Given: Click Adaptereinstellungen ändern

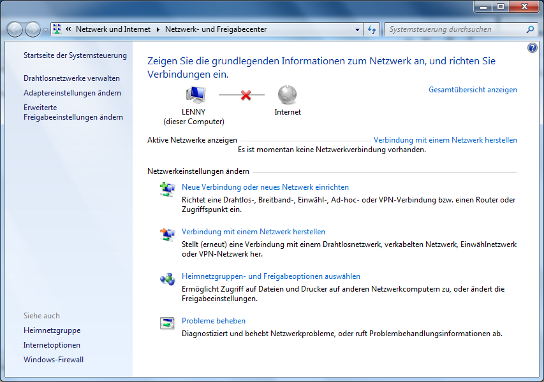Looking at the screenshot, I should click(x=72, y=93).
